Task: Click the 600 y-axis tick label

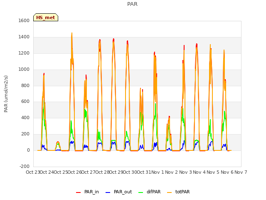Action: click(25, 102)
